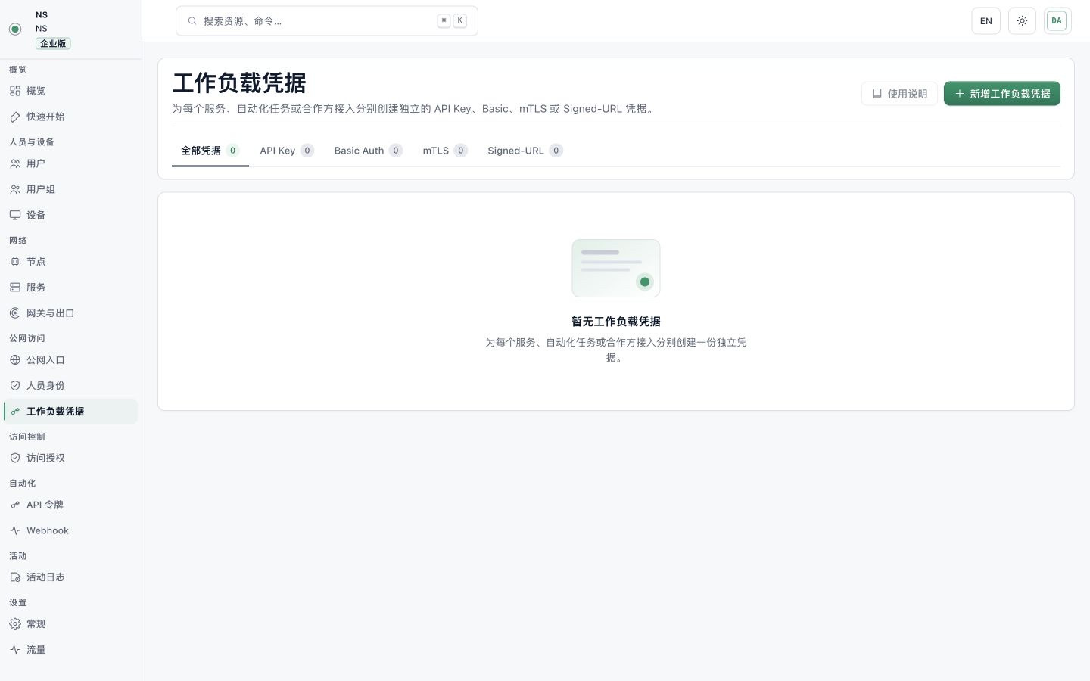Click the 企业版 enterprise badge
This screenshot has width=1090, height=681.
click(53, 44)
